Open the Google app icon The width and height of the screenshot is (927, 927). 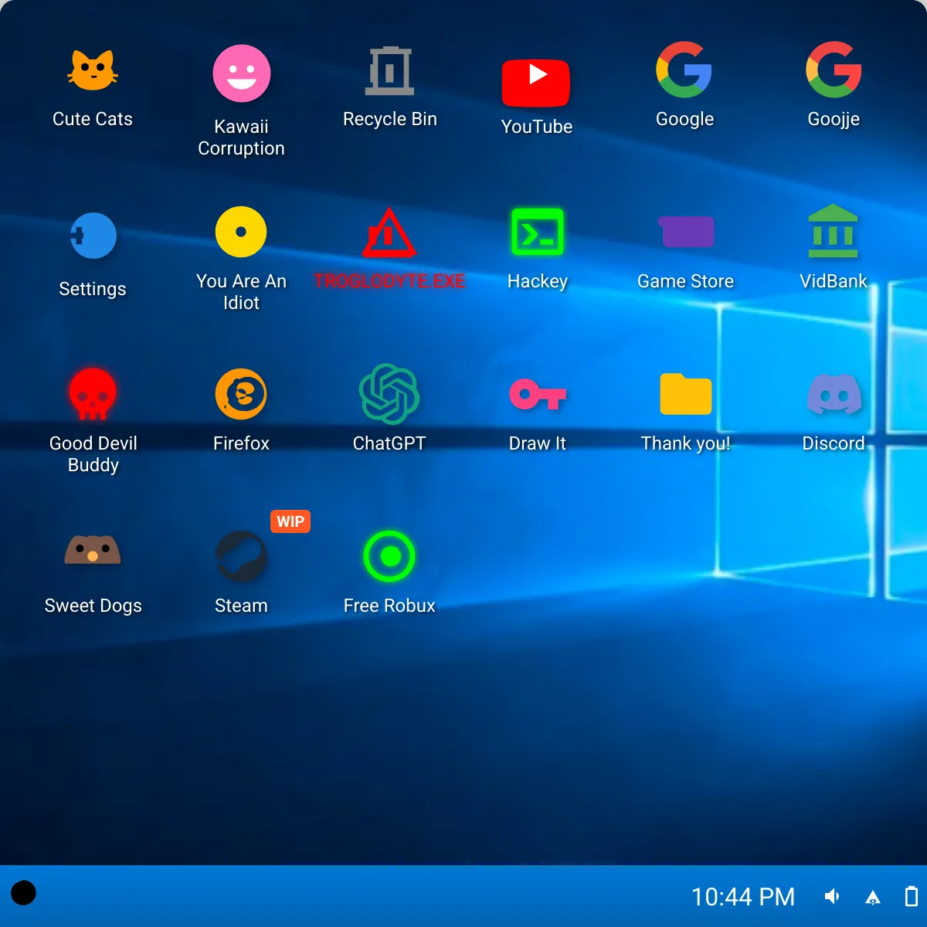684,70
